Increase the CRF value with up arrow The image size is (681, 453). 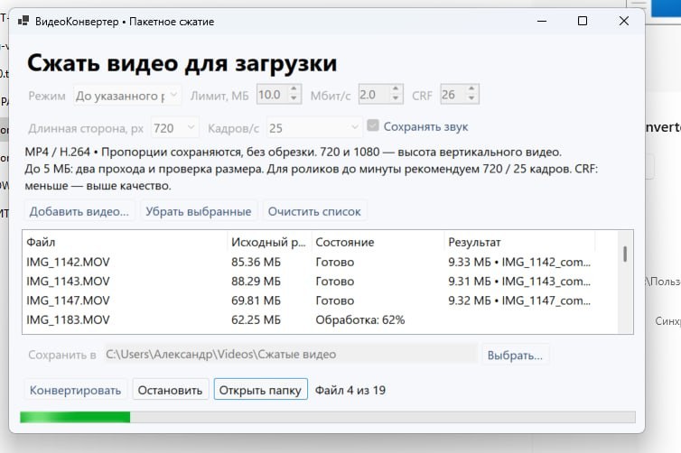click(x=471, y=89)
